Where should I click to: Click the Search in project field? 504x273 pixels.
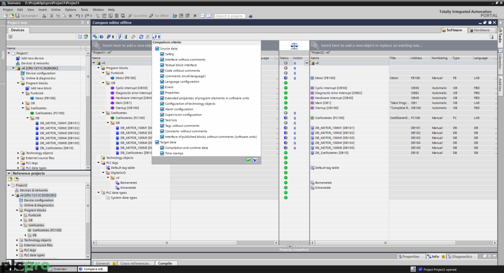(x=229, y=16)
